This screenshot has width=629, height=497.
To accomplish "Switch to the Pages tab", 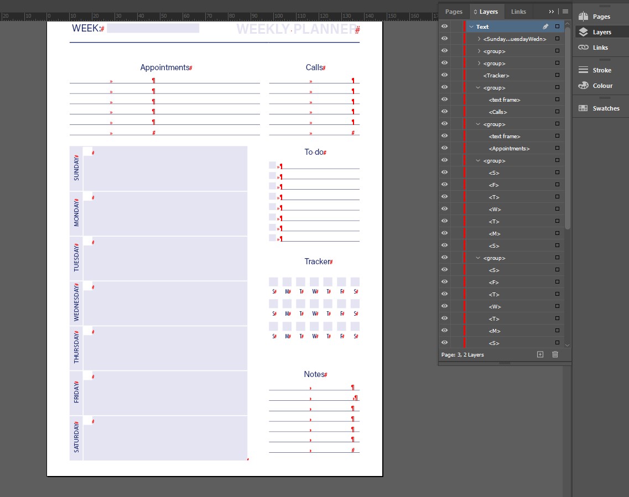I will 454,11.
